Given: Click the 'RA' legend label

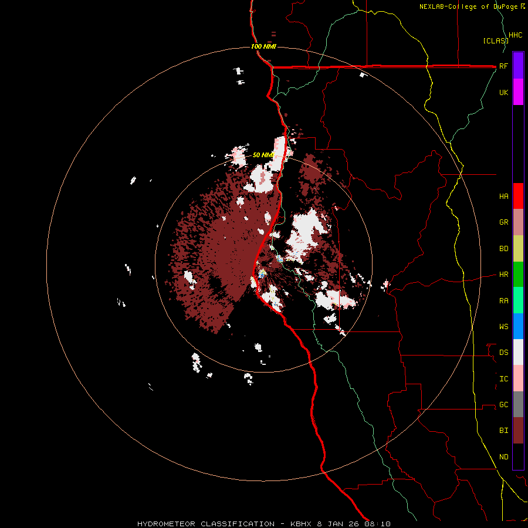Looking at the screenshot, I should (x=504, y=300).
